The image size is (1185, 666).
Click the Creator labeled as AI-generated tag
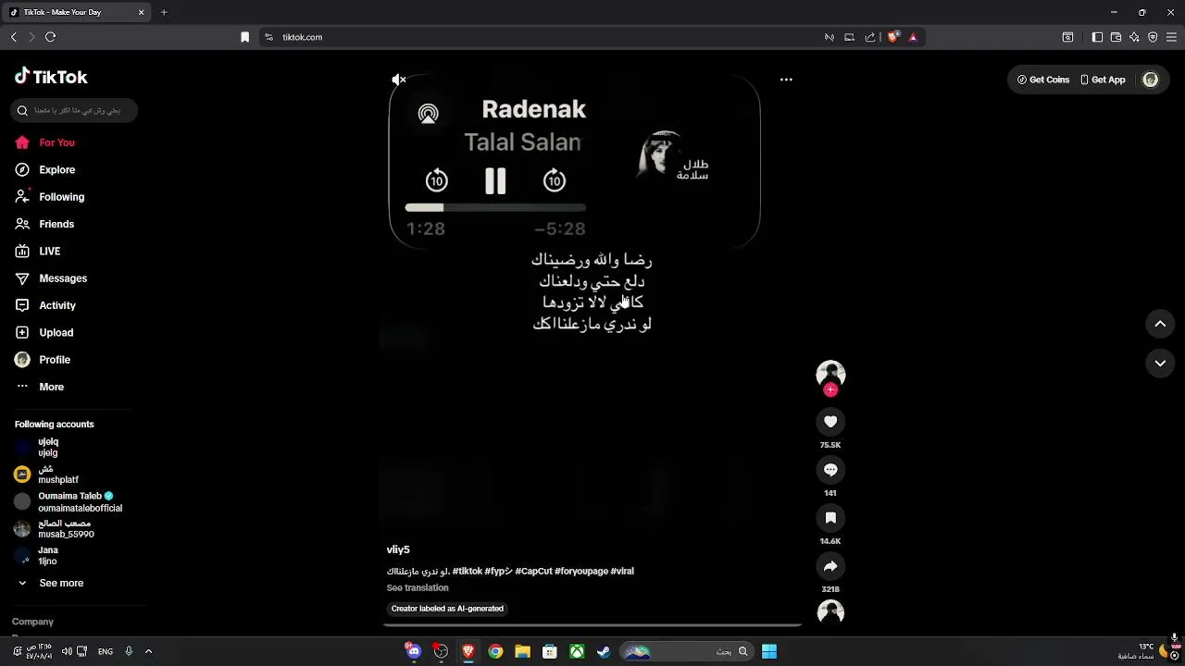coord(447,609)
